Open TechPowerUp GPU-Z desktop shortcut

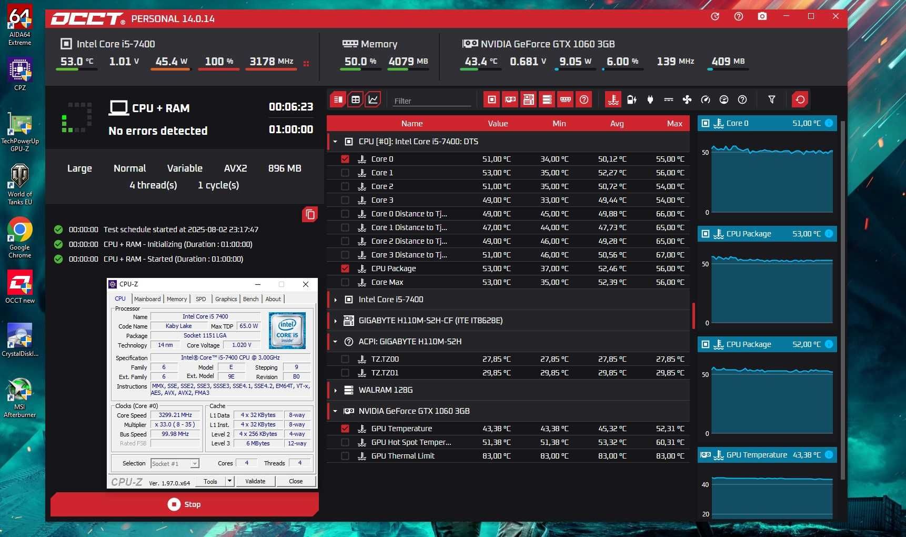19,132
